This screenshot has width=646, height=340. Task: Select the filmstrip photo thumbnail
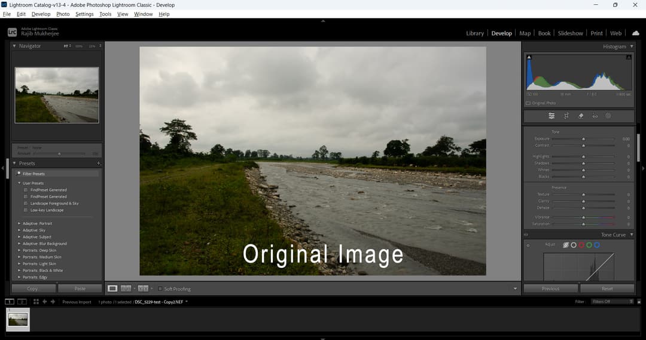pyautogui.click(x=18, y=320)
